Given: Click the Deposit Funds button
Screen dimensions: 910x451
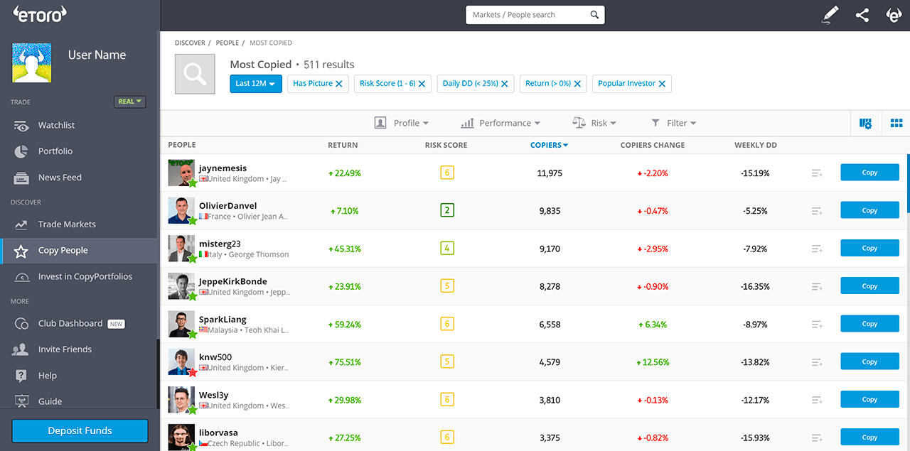Looking at the screenshot, I should coord(79,430).
